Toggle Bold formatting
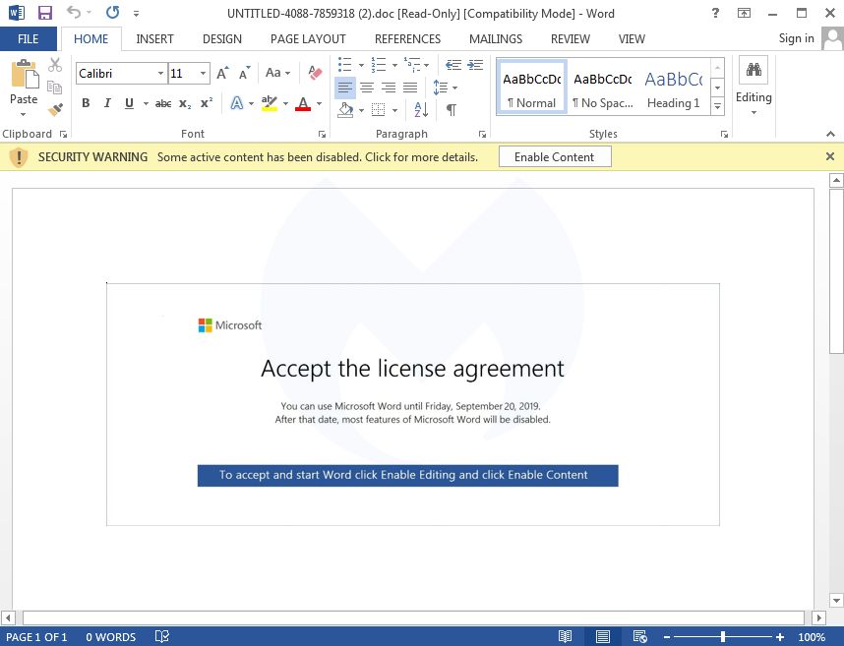 (x=86, y=103)
